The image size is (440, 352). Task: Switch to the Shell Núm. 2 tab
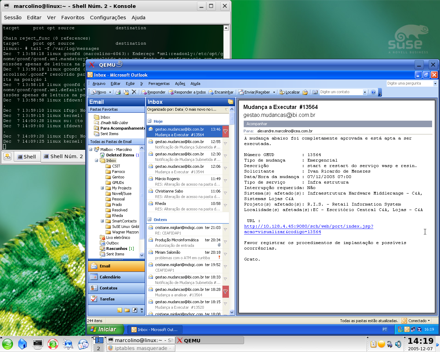point(63,156)
